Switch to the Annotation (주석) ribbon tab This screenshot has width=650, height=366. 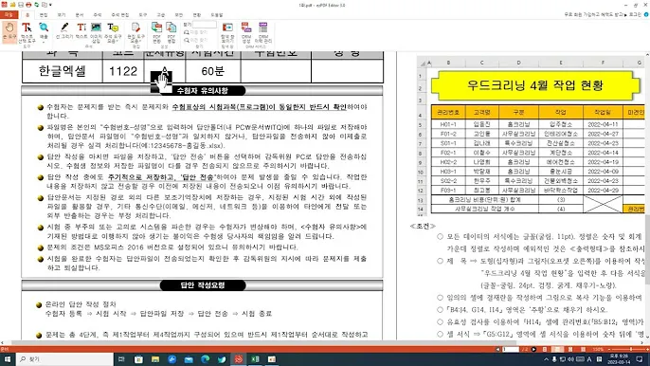click(x=98, y=15)
